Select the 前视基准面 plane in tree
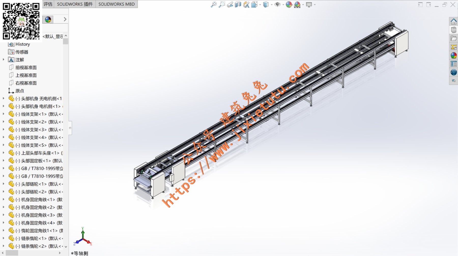The height and width of the screenshot is (256, 458). (x=26, y=68)
